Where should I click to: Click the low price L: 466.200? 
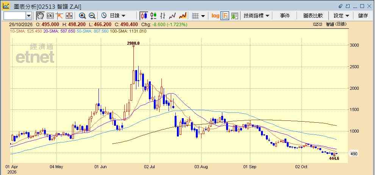[x=100, y=25]
